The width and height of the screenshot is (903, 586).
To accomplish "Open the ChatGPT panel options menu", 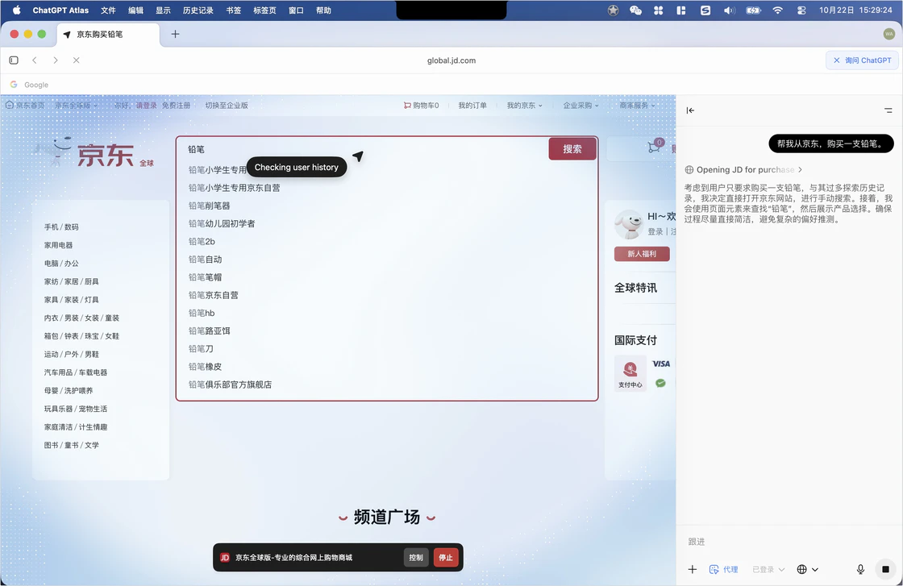I will (889, 110).
